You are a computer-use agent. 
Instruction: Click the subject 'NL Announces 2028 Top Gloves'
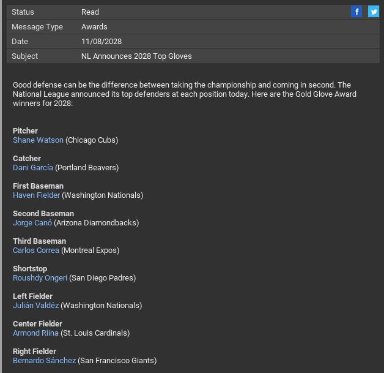[136, 56]
